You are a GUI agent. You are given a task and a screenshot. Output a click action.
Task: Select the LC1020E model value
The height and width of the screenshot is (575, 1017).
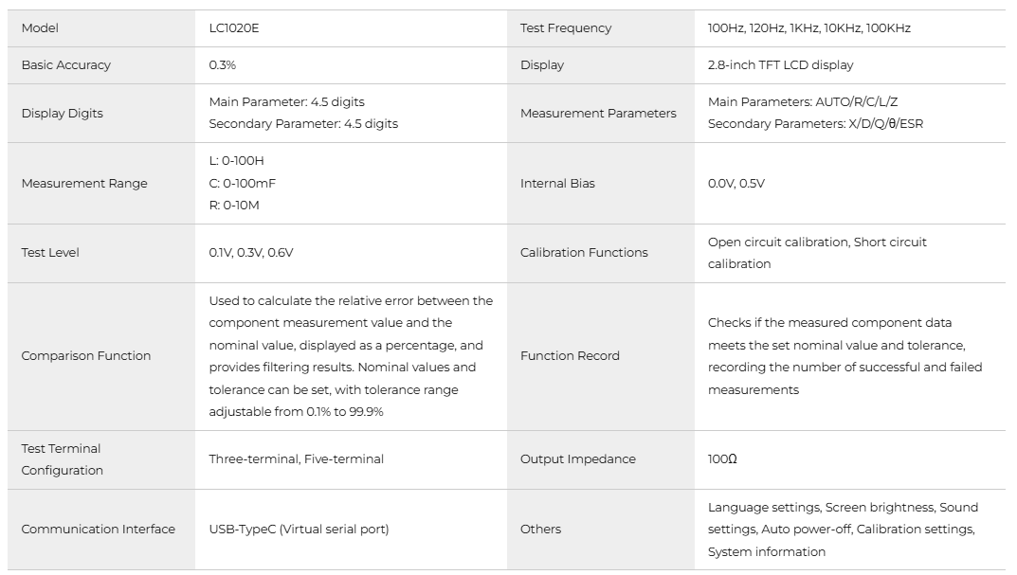[234, 28]
